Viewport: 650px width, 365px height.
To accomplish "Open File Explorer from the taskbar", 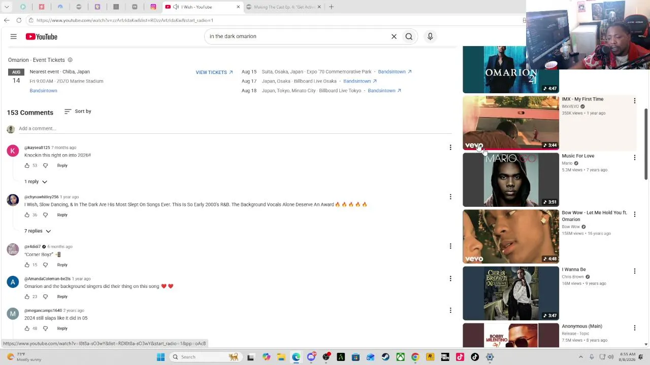I will [x=281, y=357].
